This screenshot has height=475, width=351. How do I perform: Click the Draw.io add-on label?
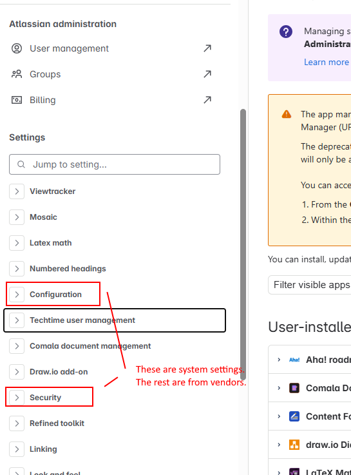pyautogui.click(x=59, y=372)
